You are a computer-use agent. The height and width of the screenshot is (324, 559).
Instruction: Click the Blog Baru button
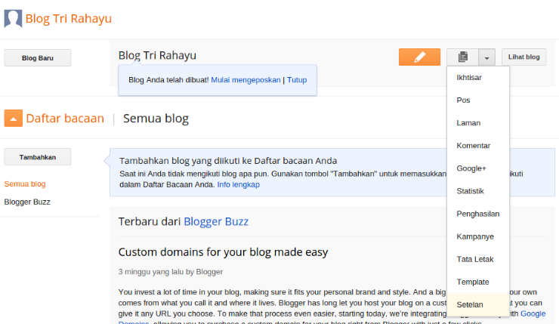coord(38,57)
